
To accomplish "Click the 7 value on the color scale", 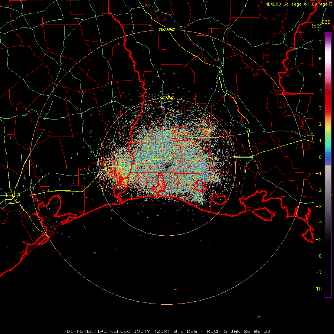I will [x=320, y=42].
